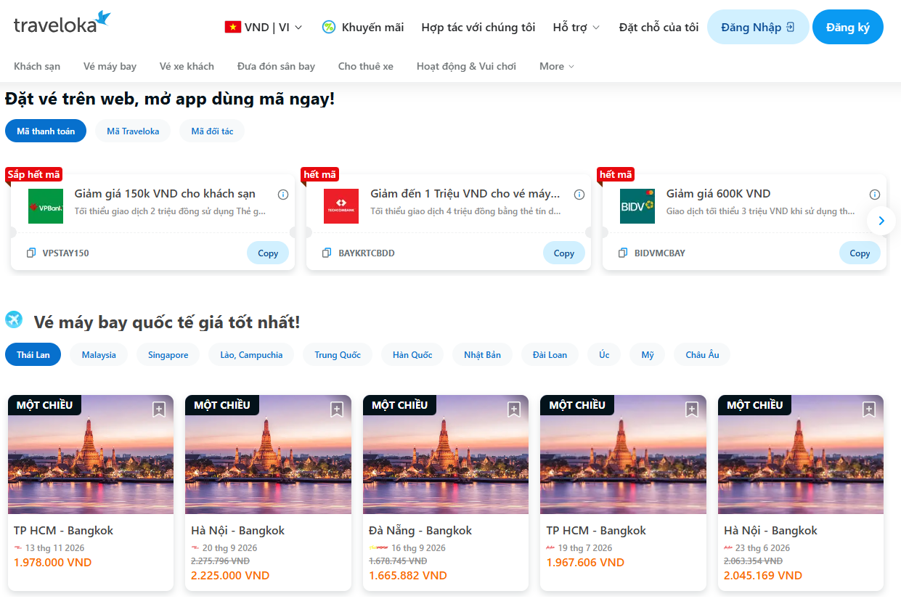901x599 pixels.
Task: Select the Malaysia destination chip
Action: 99,354
